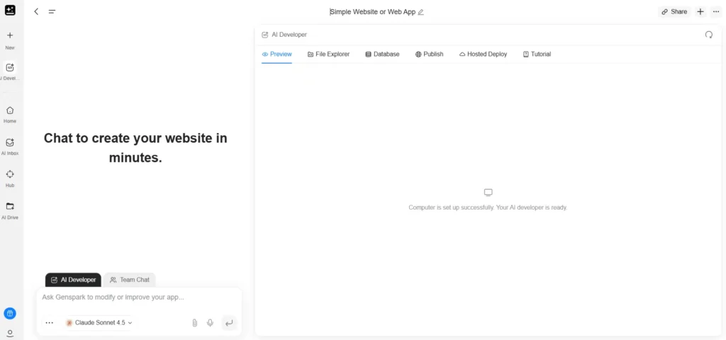This screenshot has height=340, width=726.
Task: Refresh the AI Developer preview
Action: click(x=708, y=35)
